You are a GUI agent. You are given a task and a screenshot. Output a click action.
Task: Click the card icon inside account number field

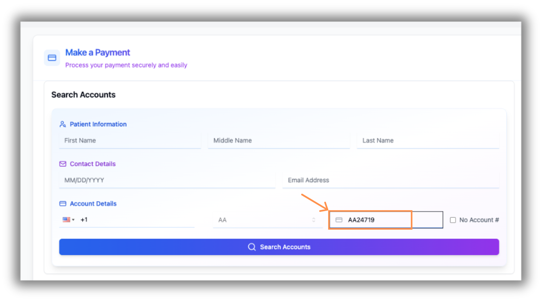point(339,220)
